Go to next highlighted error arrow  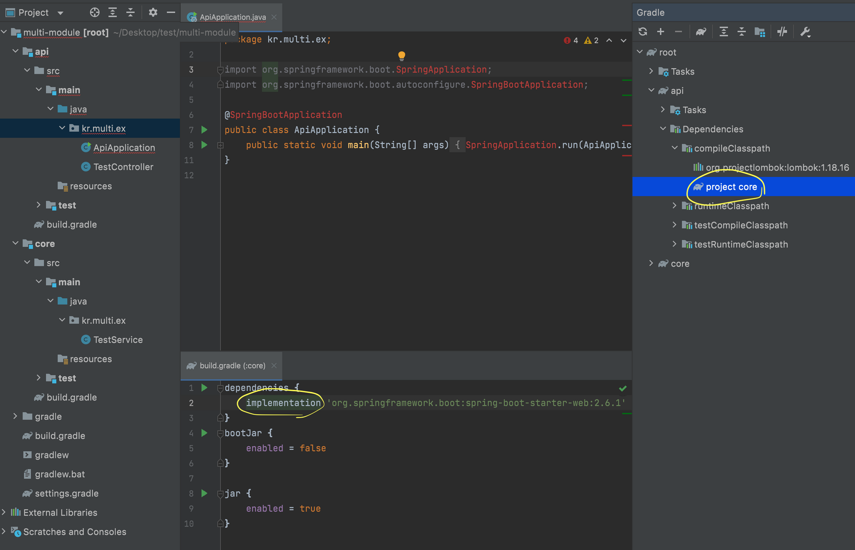pos(624,41)
